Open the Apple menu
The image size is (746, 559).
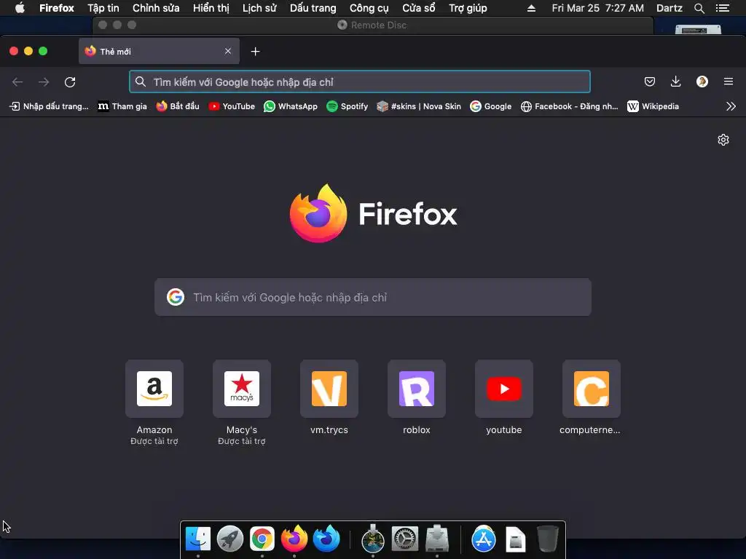(x=20, y=8)
